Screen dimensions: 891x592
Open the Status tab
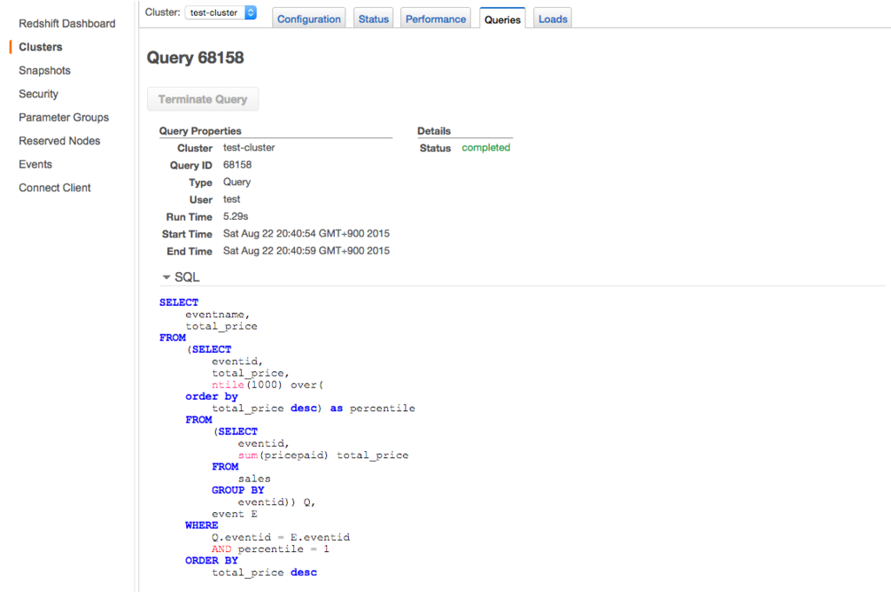click(373, 19)
